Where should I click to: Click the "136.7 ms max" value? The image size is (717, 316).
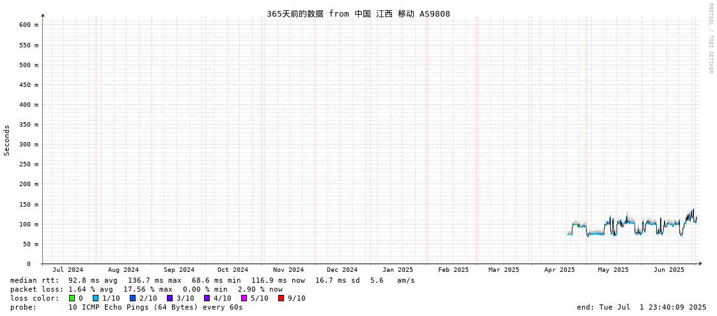154,280
